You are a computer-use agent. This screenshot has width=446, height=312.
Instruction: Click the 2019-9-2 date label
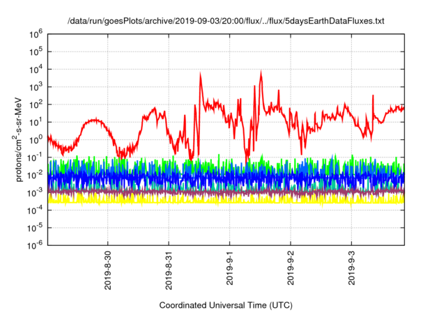(291, 268)
